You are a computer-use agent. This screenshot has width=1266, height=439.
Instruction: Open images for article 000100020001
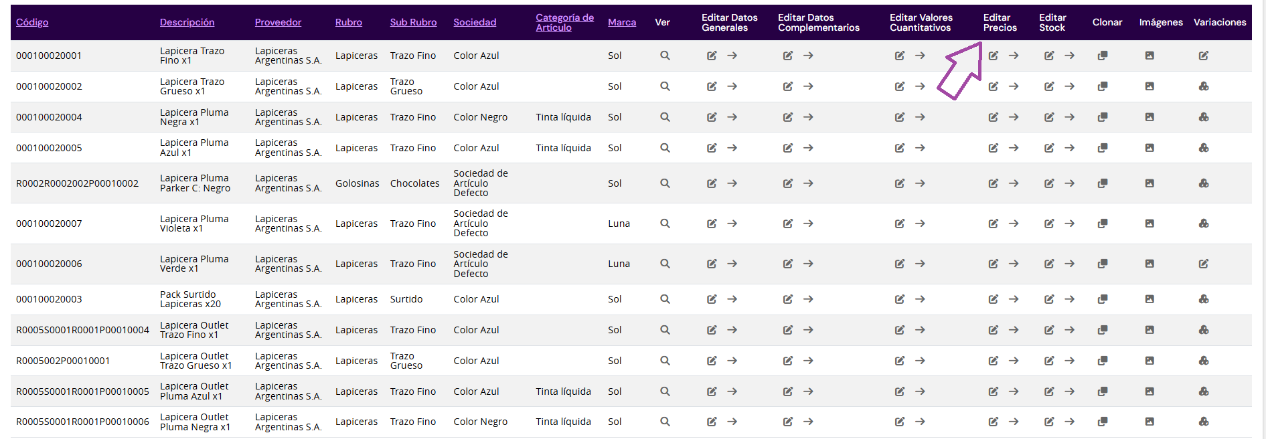pos(1150,56)
